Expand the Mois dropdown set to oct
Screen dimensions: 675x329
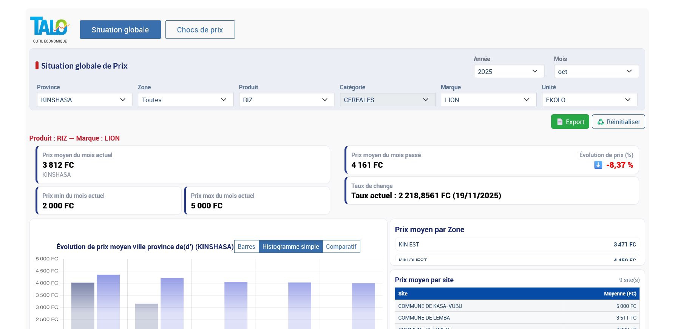point(596,72)
